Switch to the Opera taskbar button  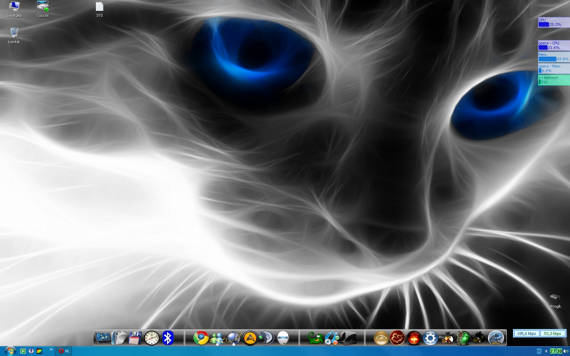(64, 351)
